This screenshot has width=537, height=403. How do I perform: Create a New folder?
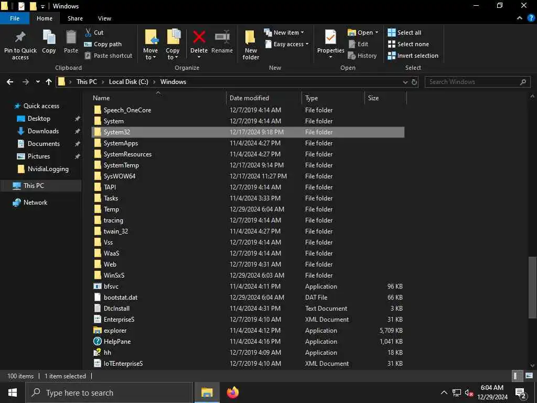(x=251, y=45)
